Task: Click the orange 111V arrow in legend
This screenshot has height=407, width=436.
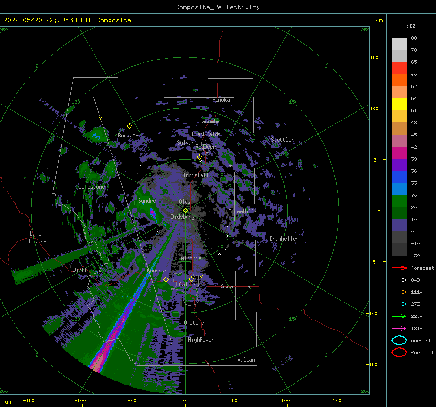Action: point(399,292)
